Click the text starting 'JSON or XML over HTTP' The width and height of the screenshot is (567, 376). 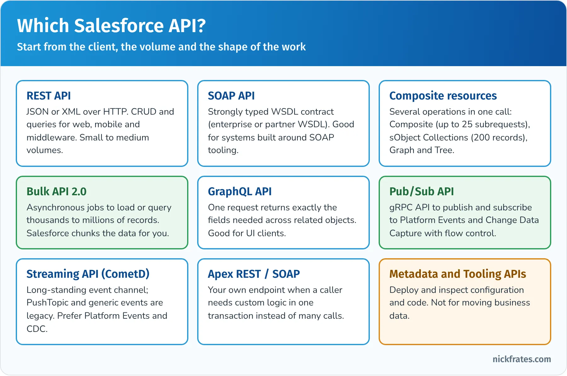pos(100,131)
